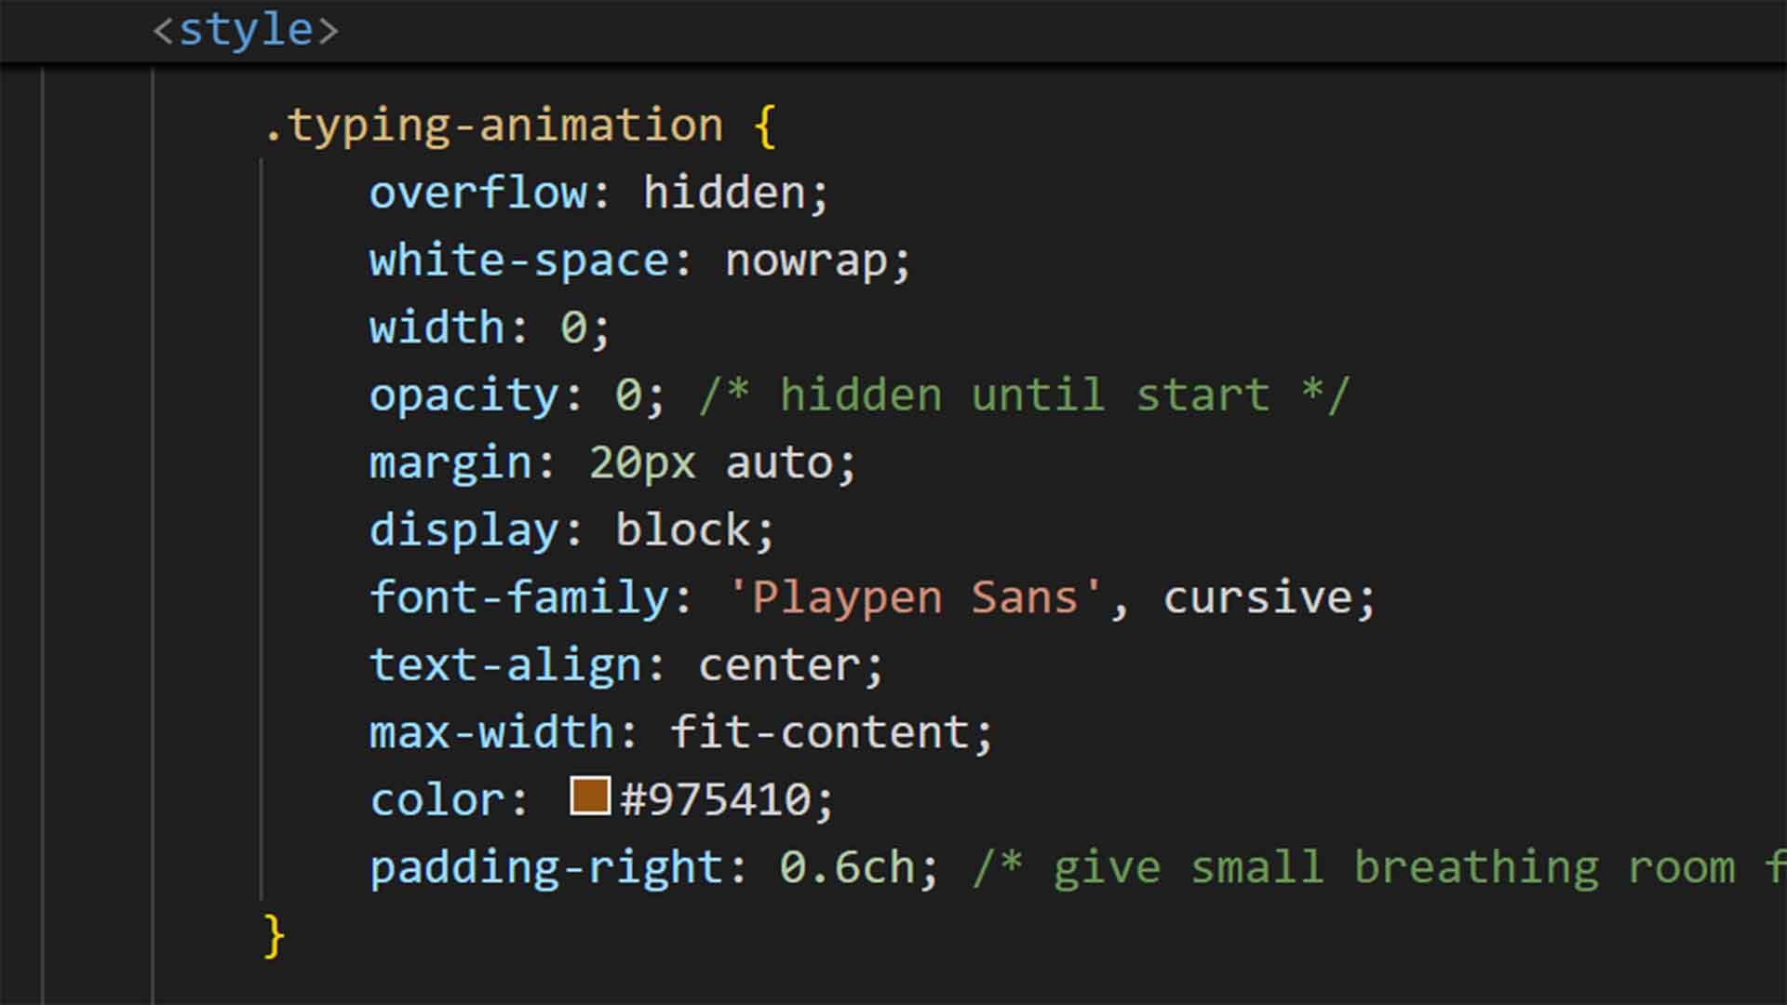Click the hidden value of overflow
Image resolution: width=1787 pixels, height=1005 pixels.
coord(724,194)
